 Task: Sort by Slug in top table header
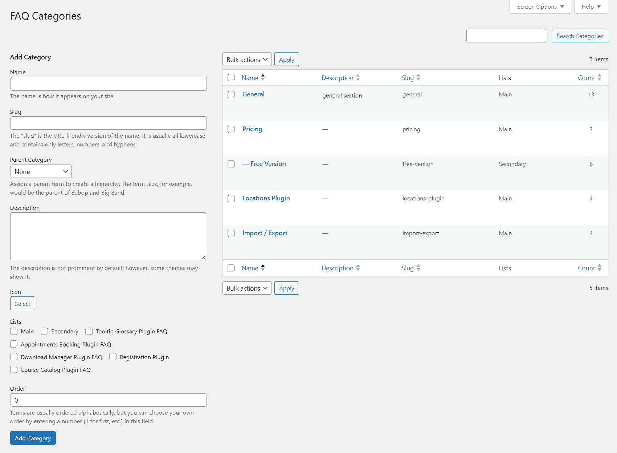pyautogui.click(x=407, y=78)
